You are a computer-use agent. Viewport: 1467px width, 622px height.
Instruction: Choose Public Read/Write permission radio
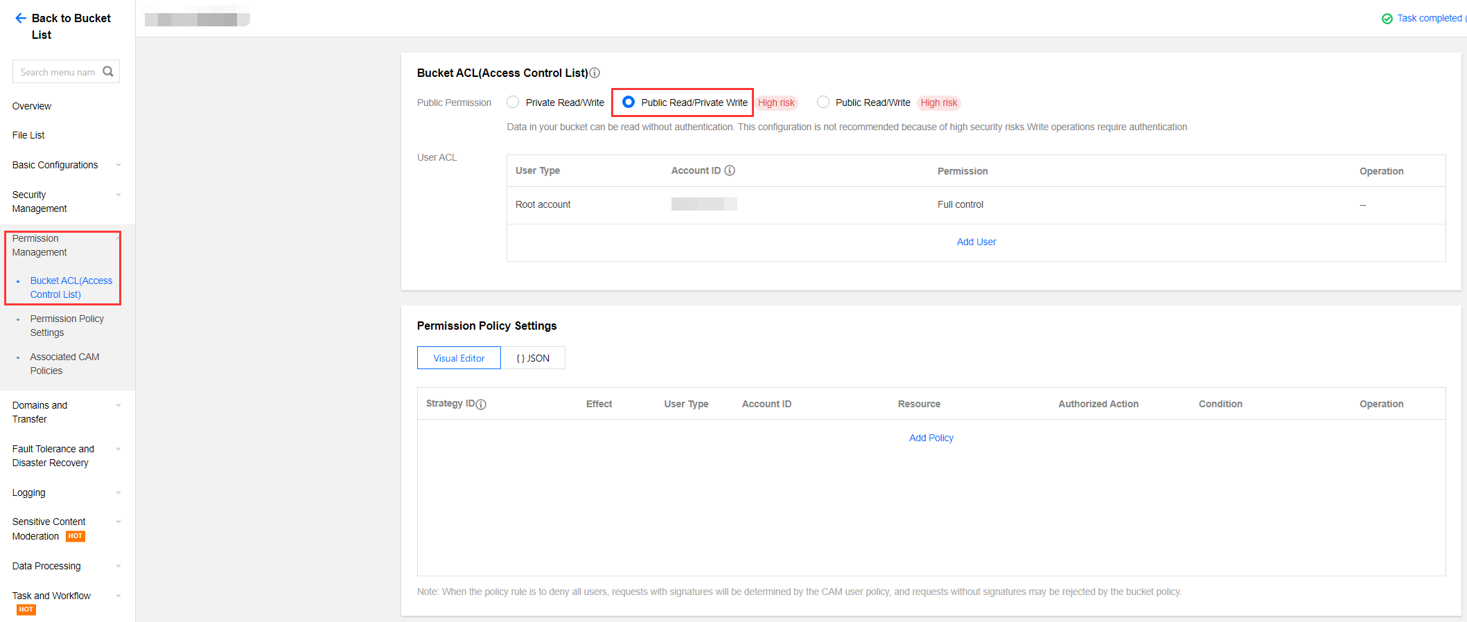(823, 103)
